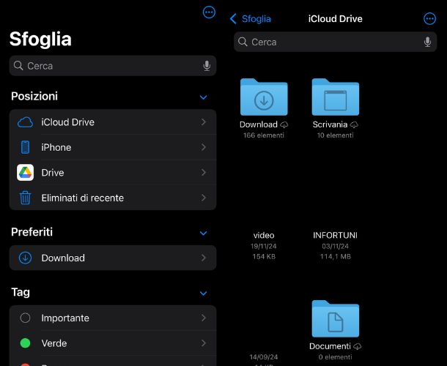Viewport: 447px width, 366px height.
Task: Click the '10 elementi' text
Action: (x=336, y=135)
